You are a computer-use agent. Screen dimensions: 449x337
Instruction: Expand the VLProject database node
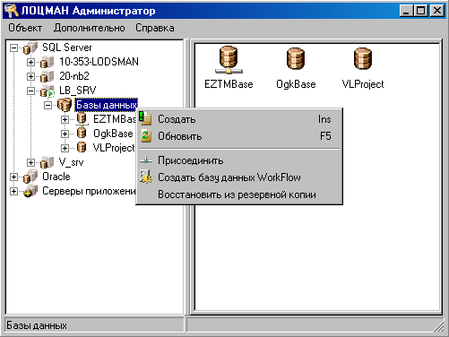click(65, 148)
